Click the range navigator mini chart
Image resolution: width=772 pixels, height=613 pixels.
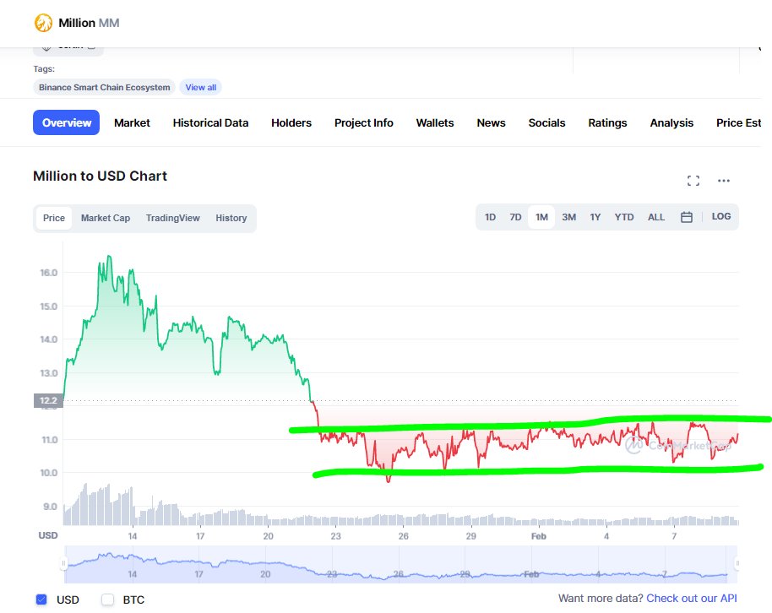point(400,564)
